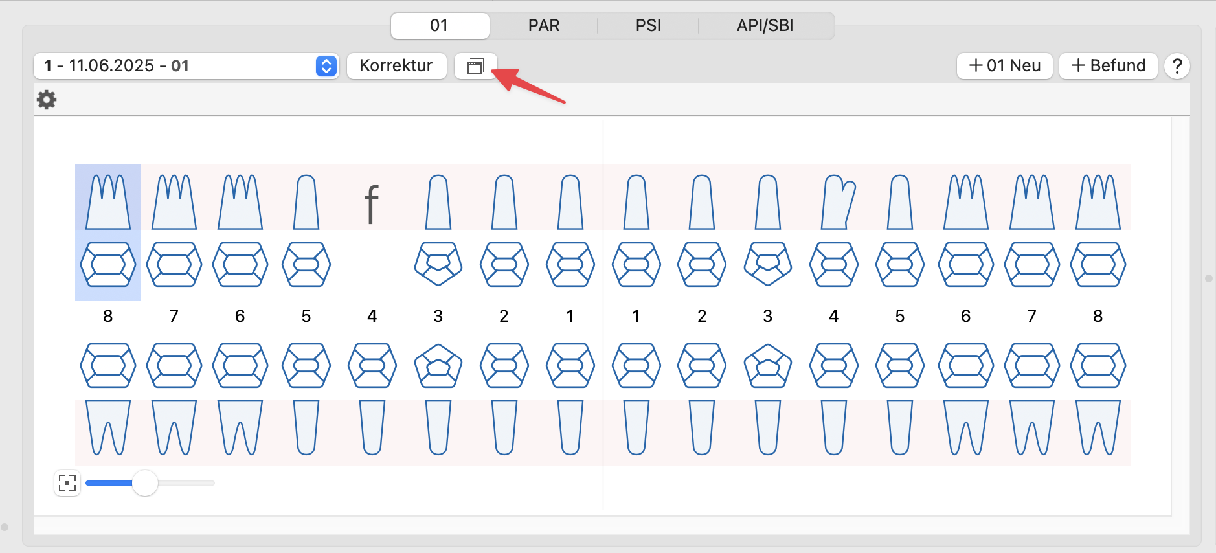Click the fit-to-view zoom icon
The image size is (1216, 553).
67,483
